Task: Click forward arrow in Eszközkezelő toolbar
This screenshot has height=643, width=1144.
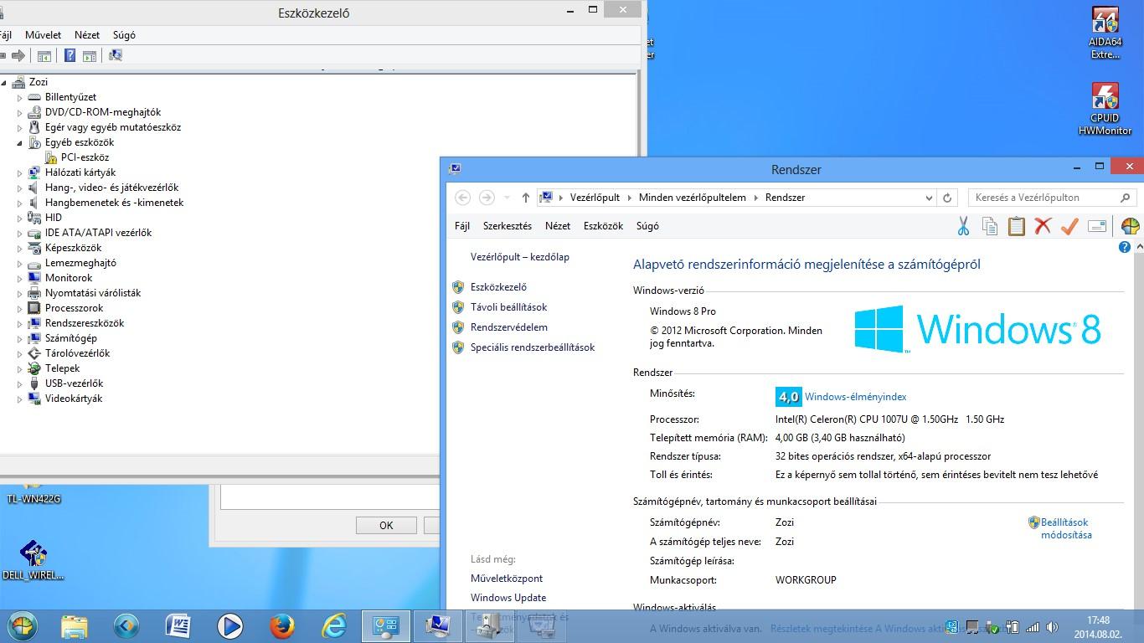Action: 18,56
